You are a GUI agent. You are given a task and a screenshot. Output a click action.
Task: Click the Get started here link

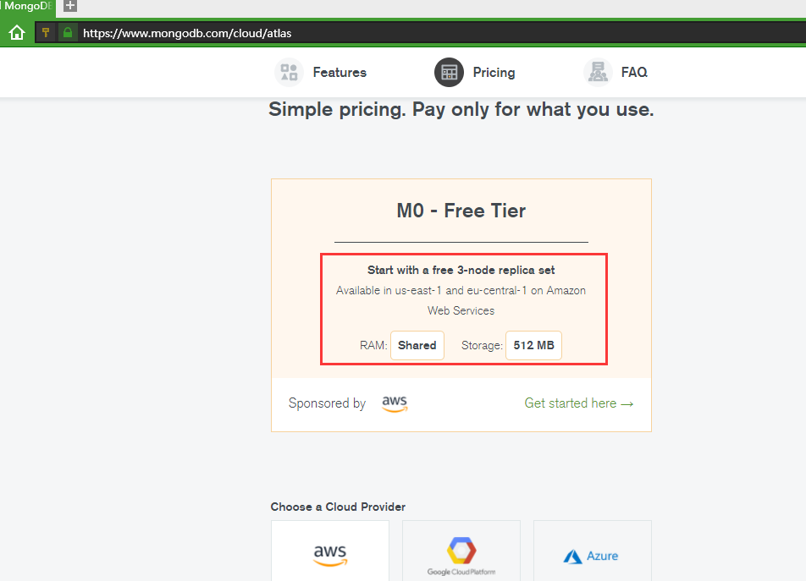579,403
